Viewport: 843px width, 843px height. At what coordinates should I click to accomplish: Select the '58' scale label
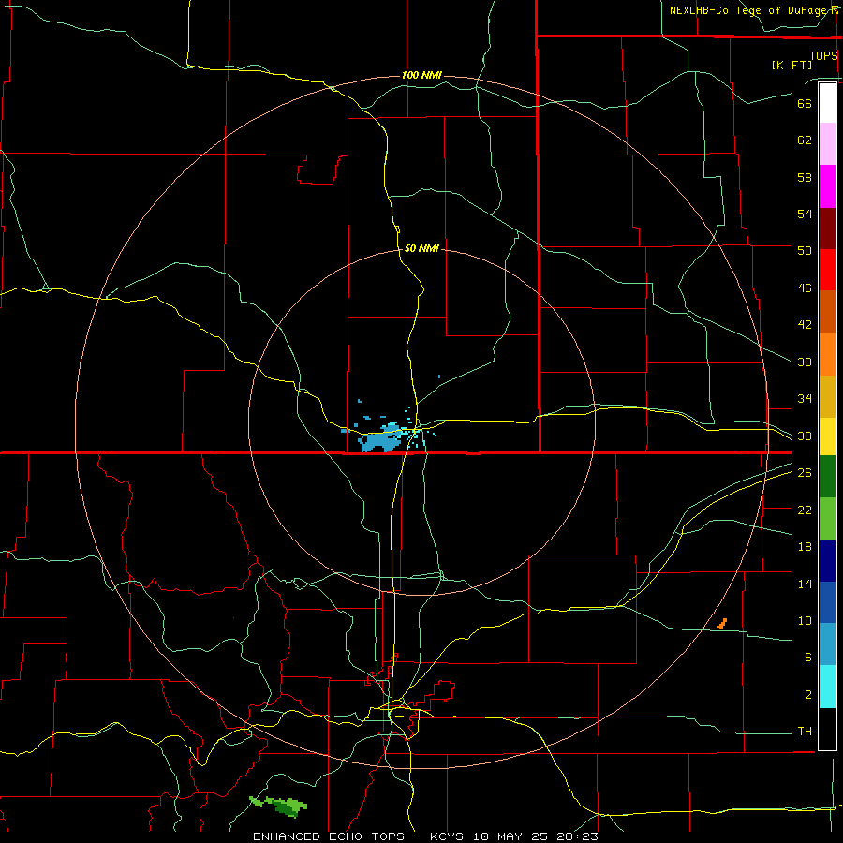pos(805,177)
